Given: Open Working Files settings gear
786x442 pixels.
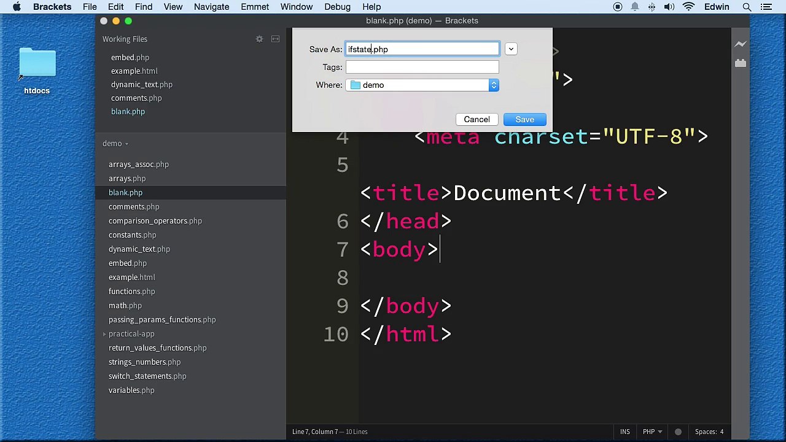Looking at the screenshot, I should tap(259, 39).
